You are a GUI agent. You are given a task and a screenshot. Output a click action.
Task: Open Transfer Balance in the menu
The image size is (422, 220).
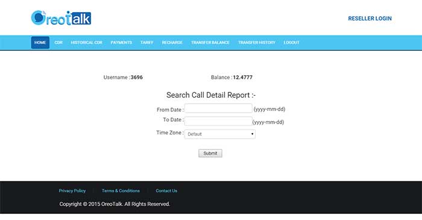point(210,43)
